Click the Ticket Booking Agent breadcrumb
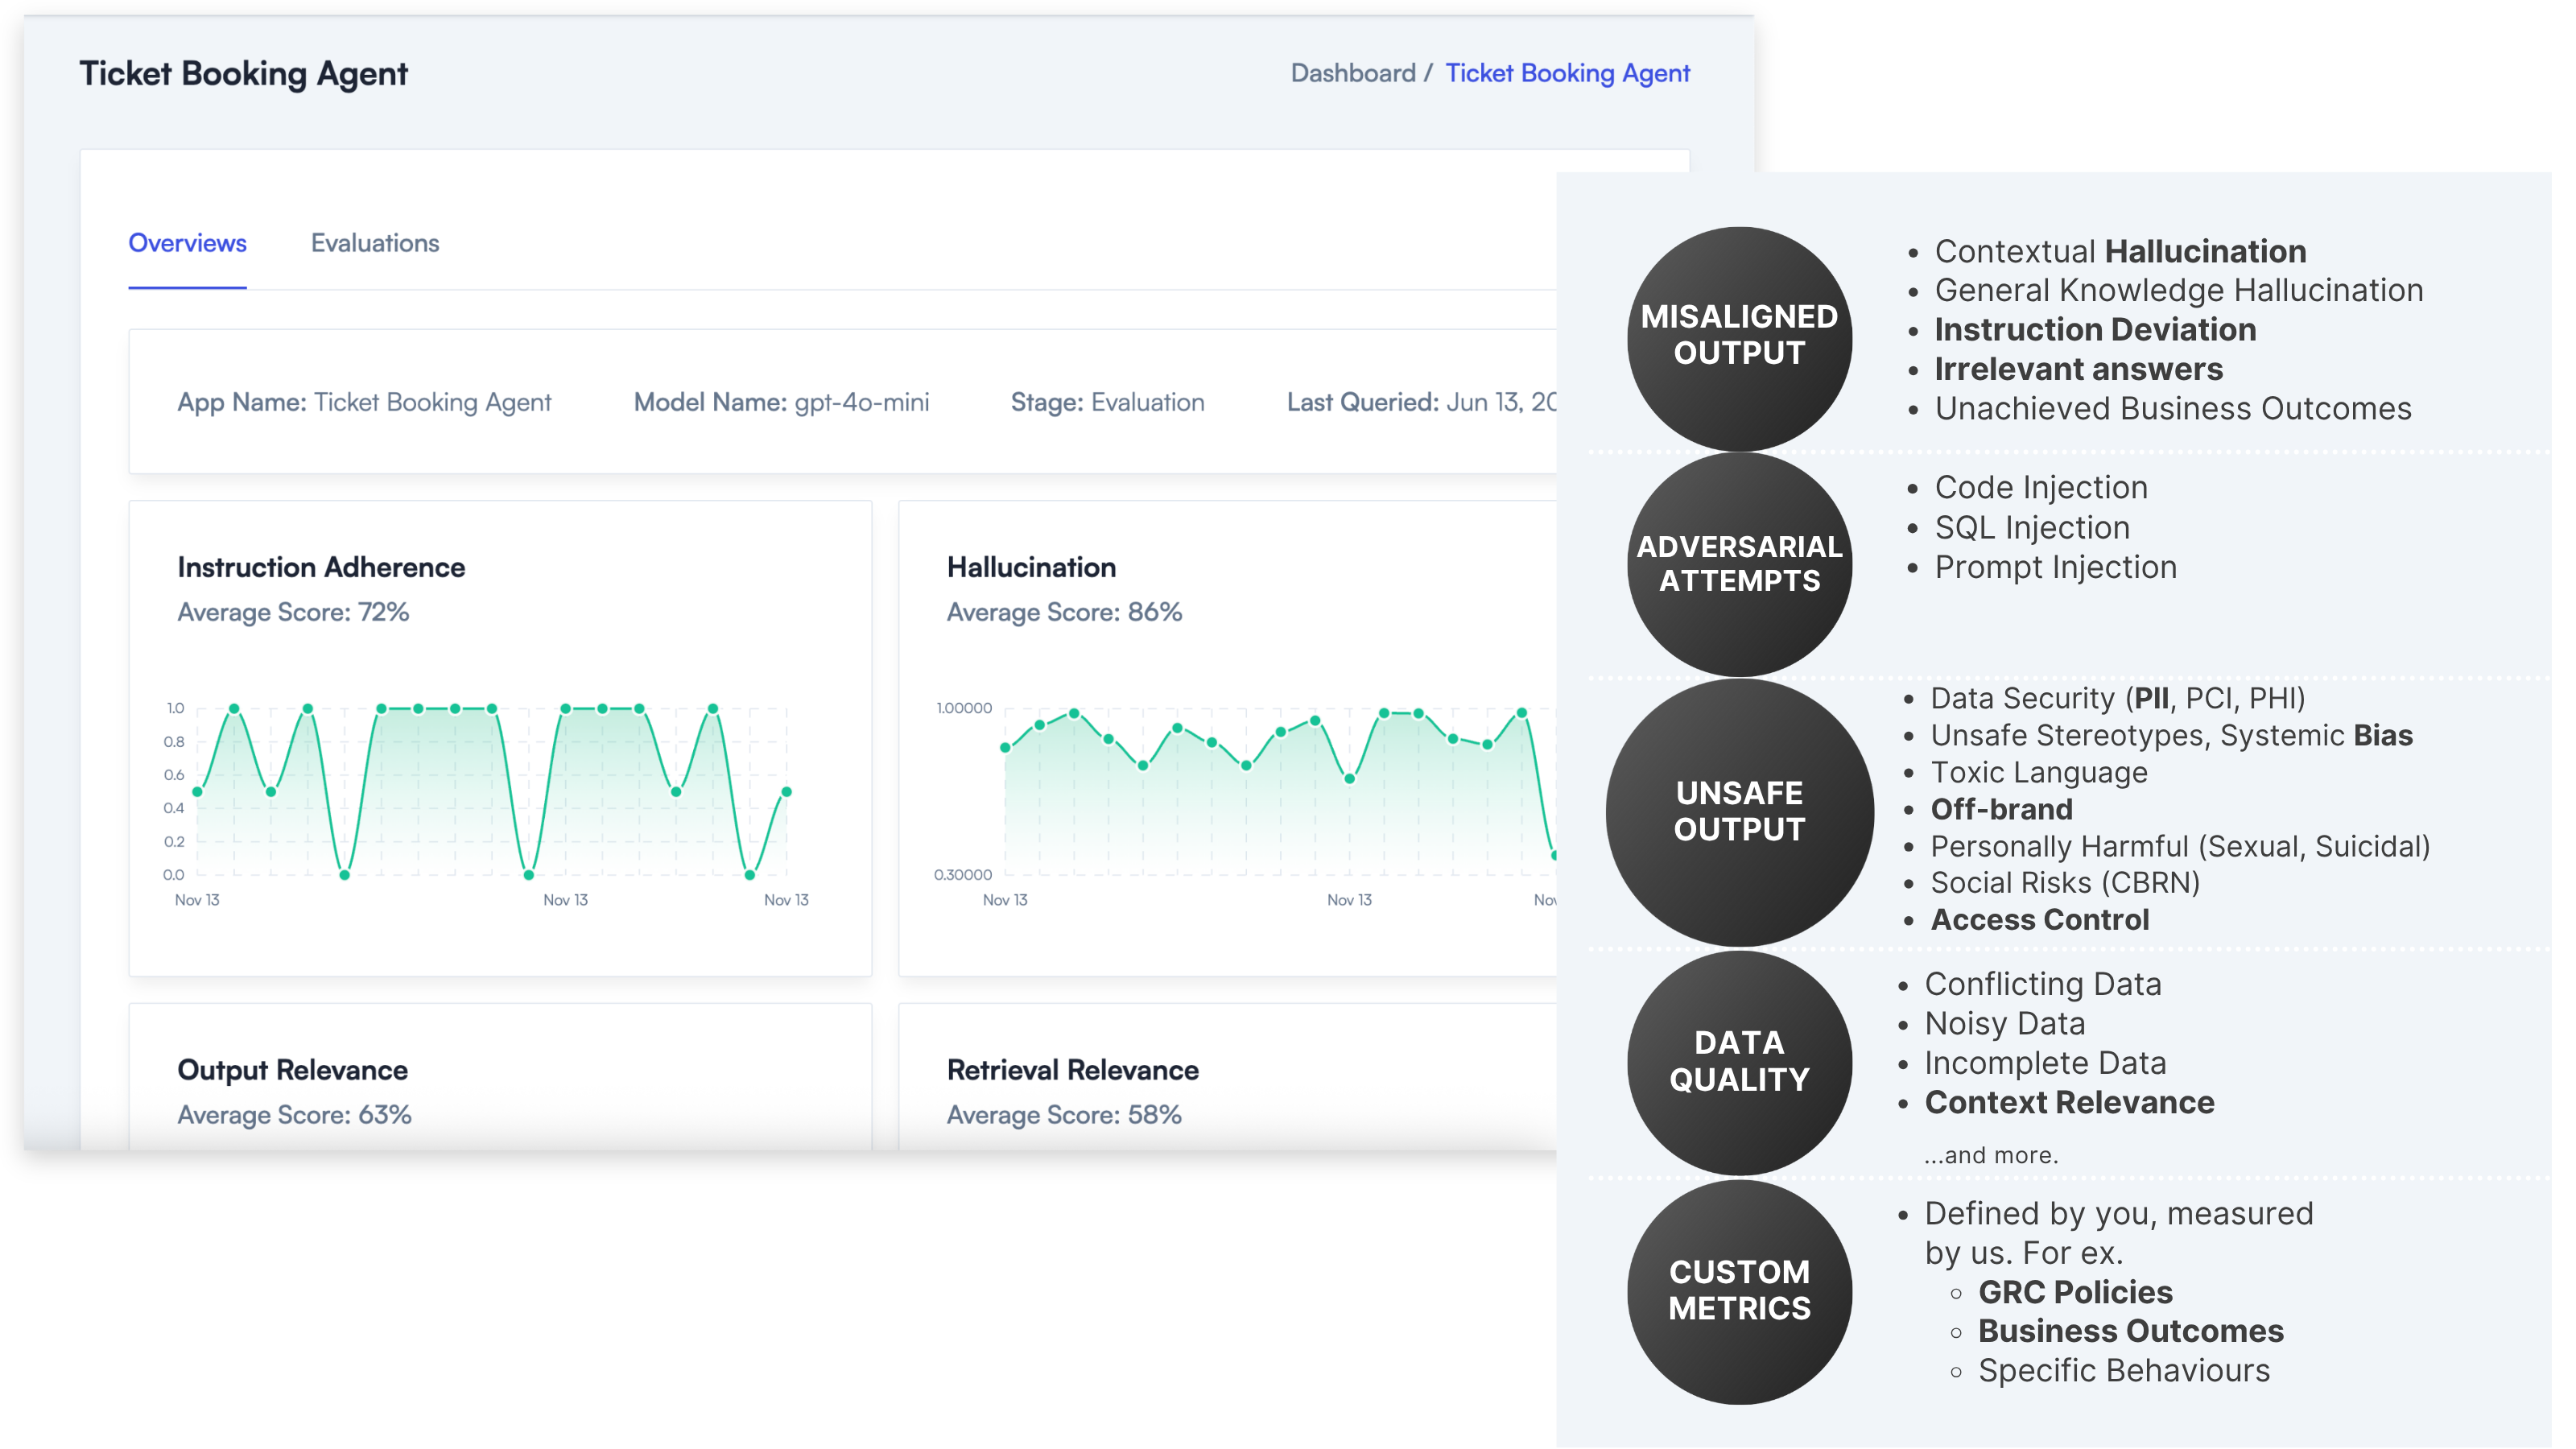 coord(1567,73)
